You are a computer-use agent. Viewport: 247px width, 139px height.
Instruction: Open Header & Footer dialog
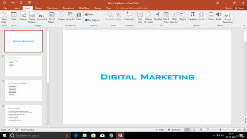coord(149,17)
